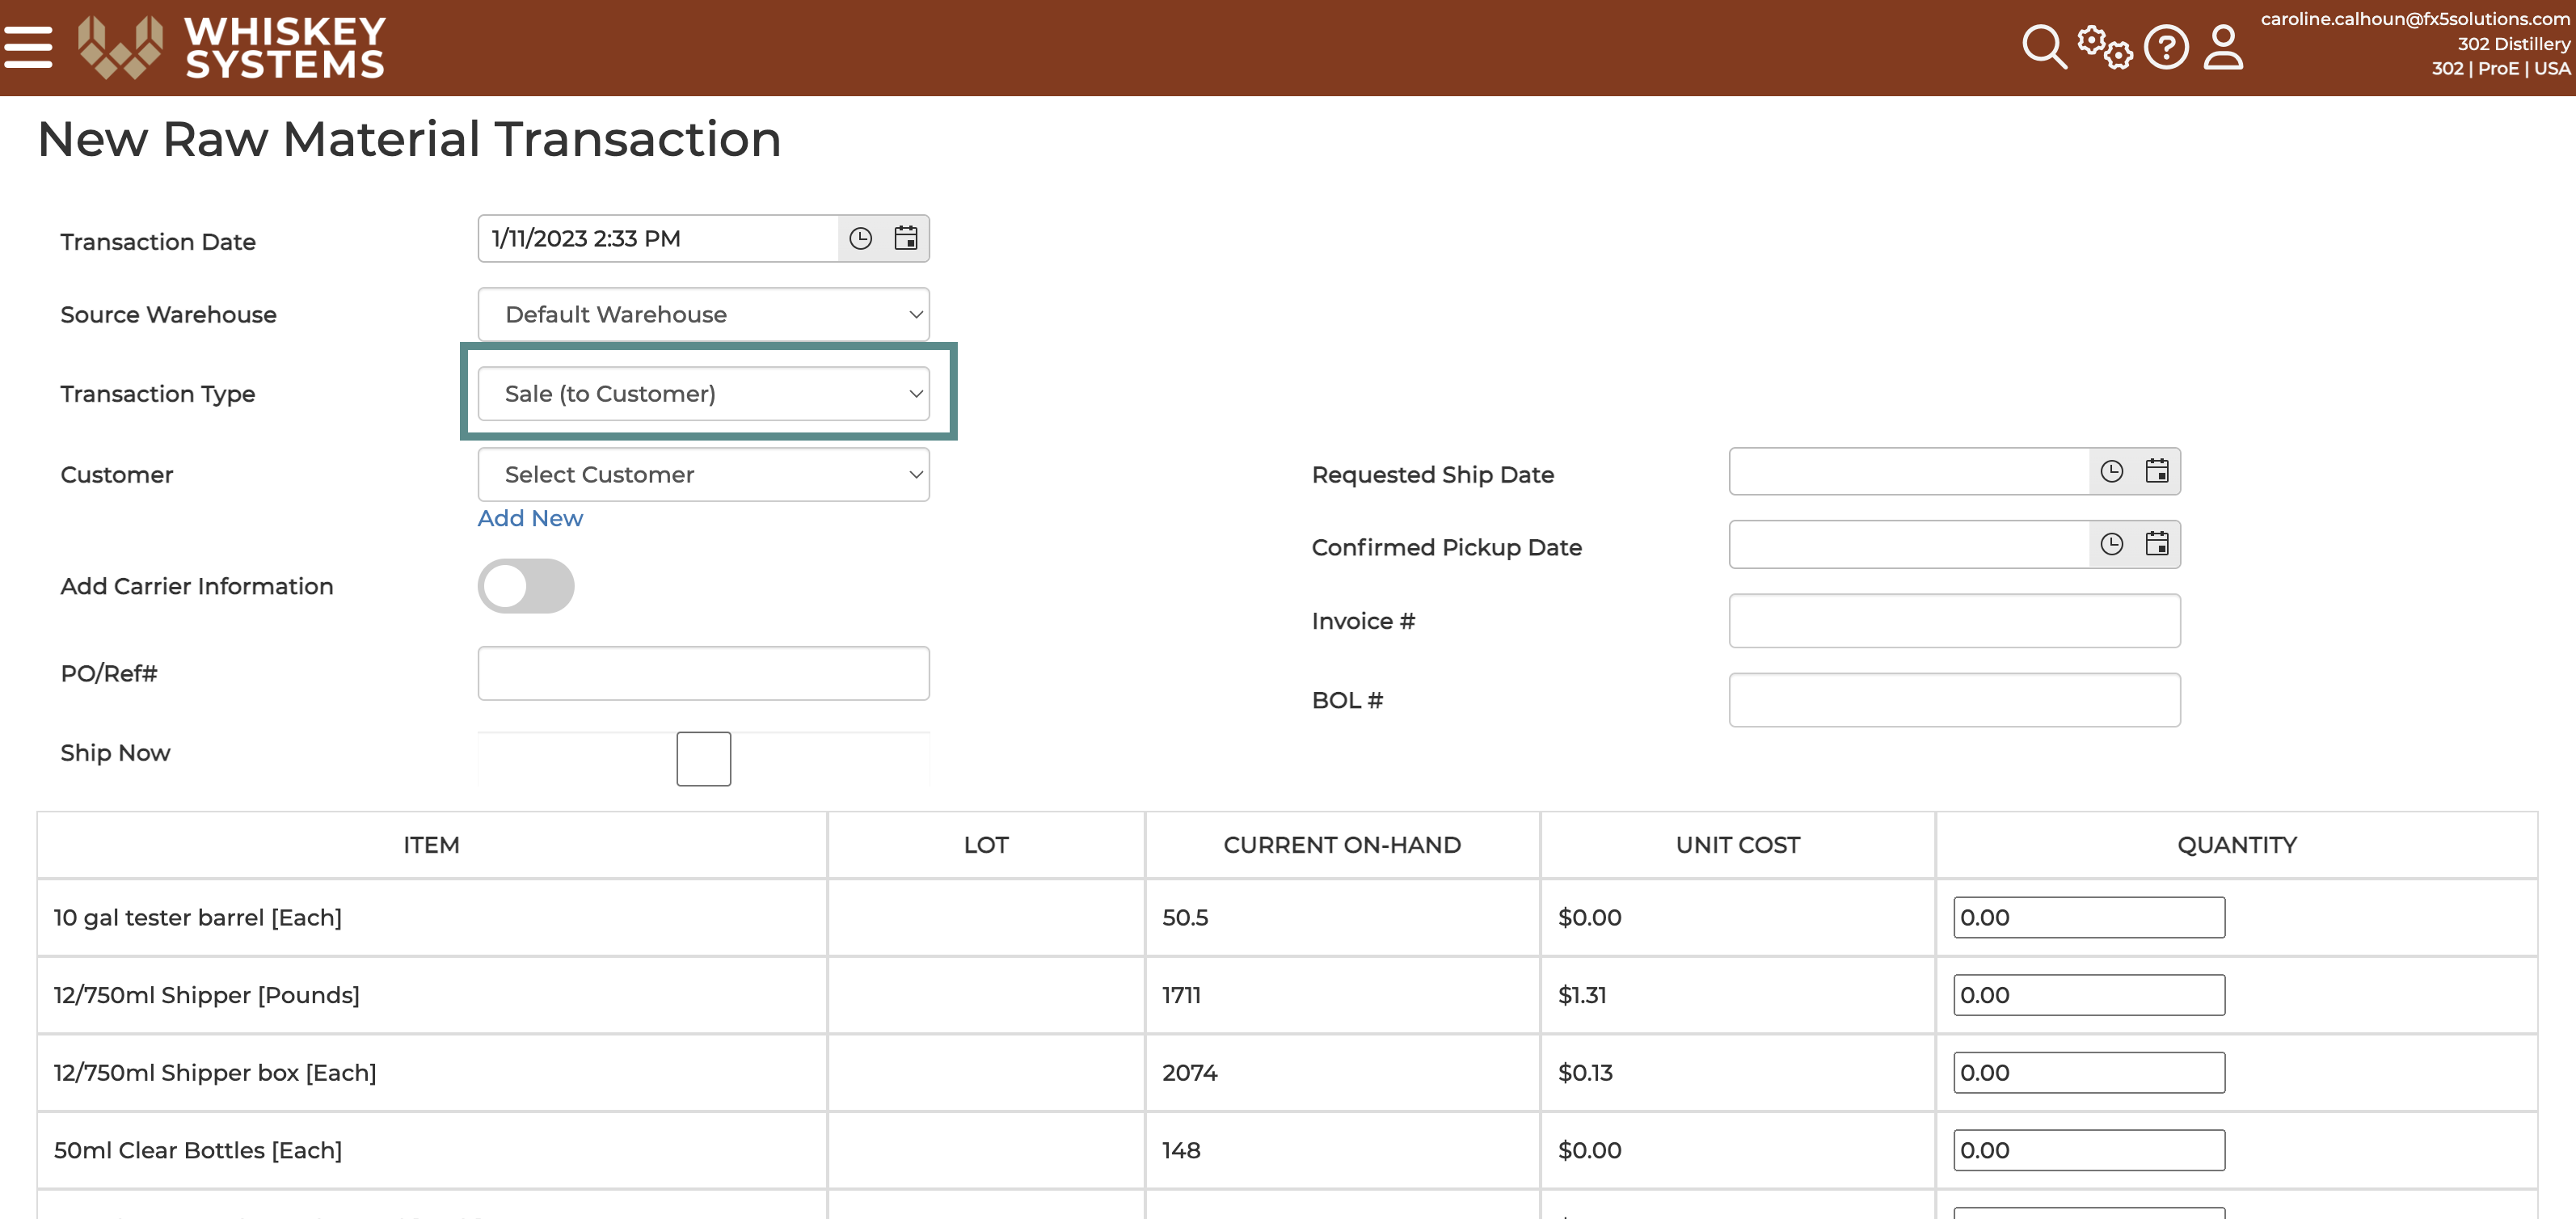
Task: Open the user profile icon
Action: tap(2223, 47)
